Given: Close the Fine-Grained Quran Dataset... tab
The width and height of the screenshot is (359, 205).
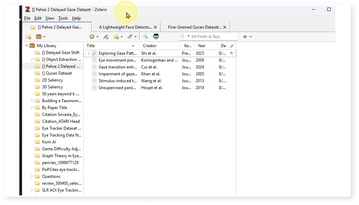Looking at the screenshot, I should [x=225, y=27].
